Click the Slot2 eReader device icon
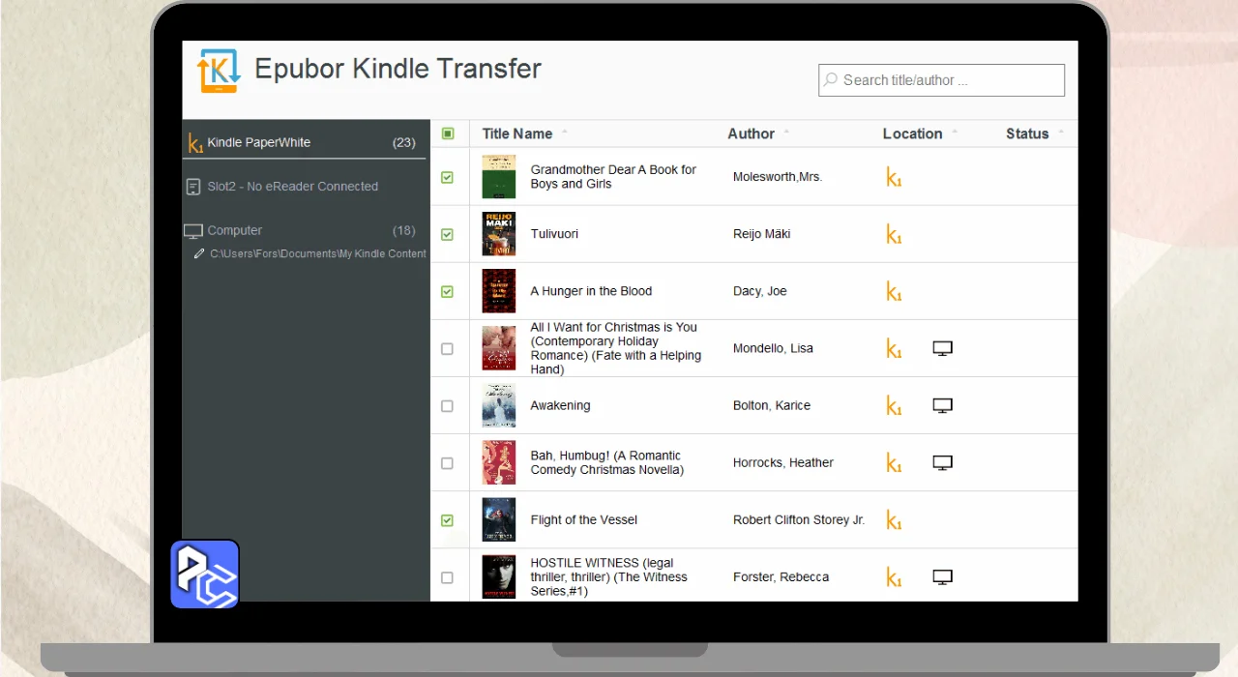Screen dimensions: 1238x677 193,187
